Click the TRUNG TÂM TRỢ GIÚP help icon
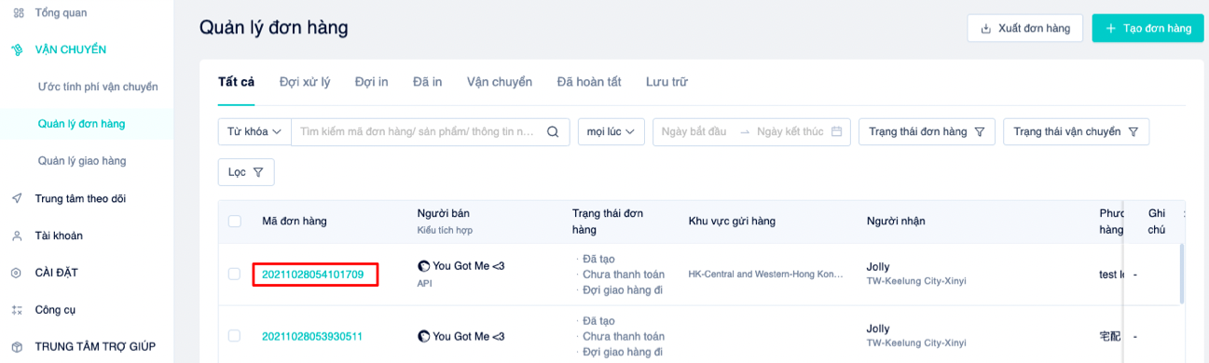The width and height of the screenshot is (1209, 363). click(x=18, y=346)
